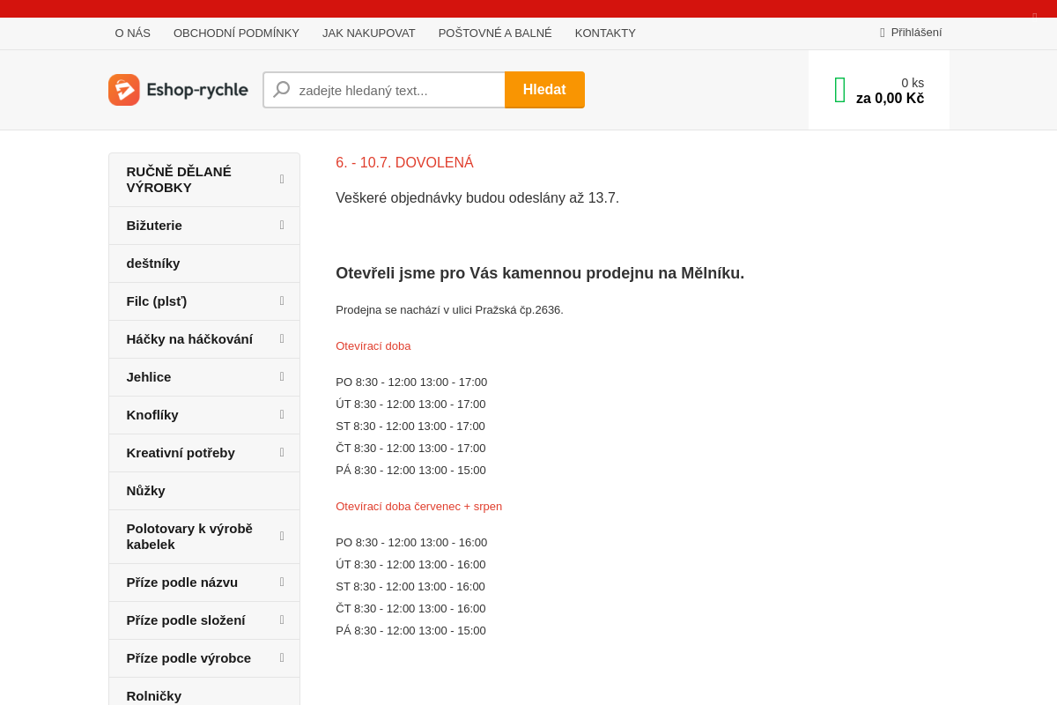Open JAK NAKUPOVAT page
1057x705 pixels.
(369, 33)
